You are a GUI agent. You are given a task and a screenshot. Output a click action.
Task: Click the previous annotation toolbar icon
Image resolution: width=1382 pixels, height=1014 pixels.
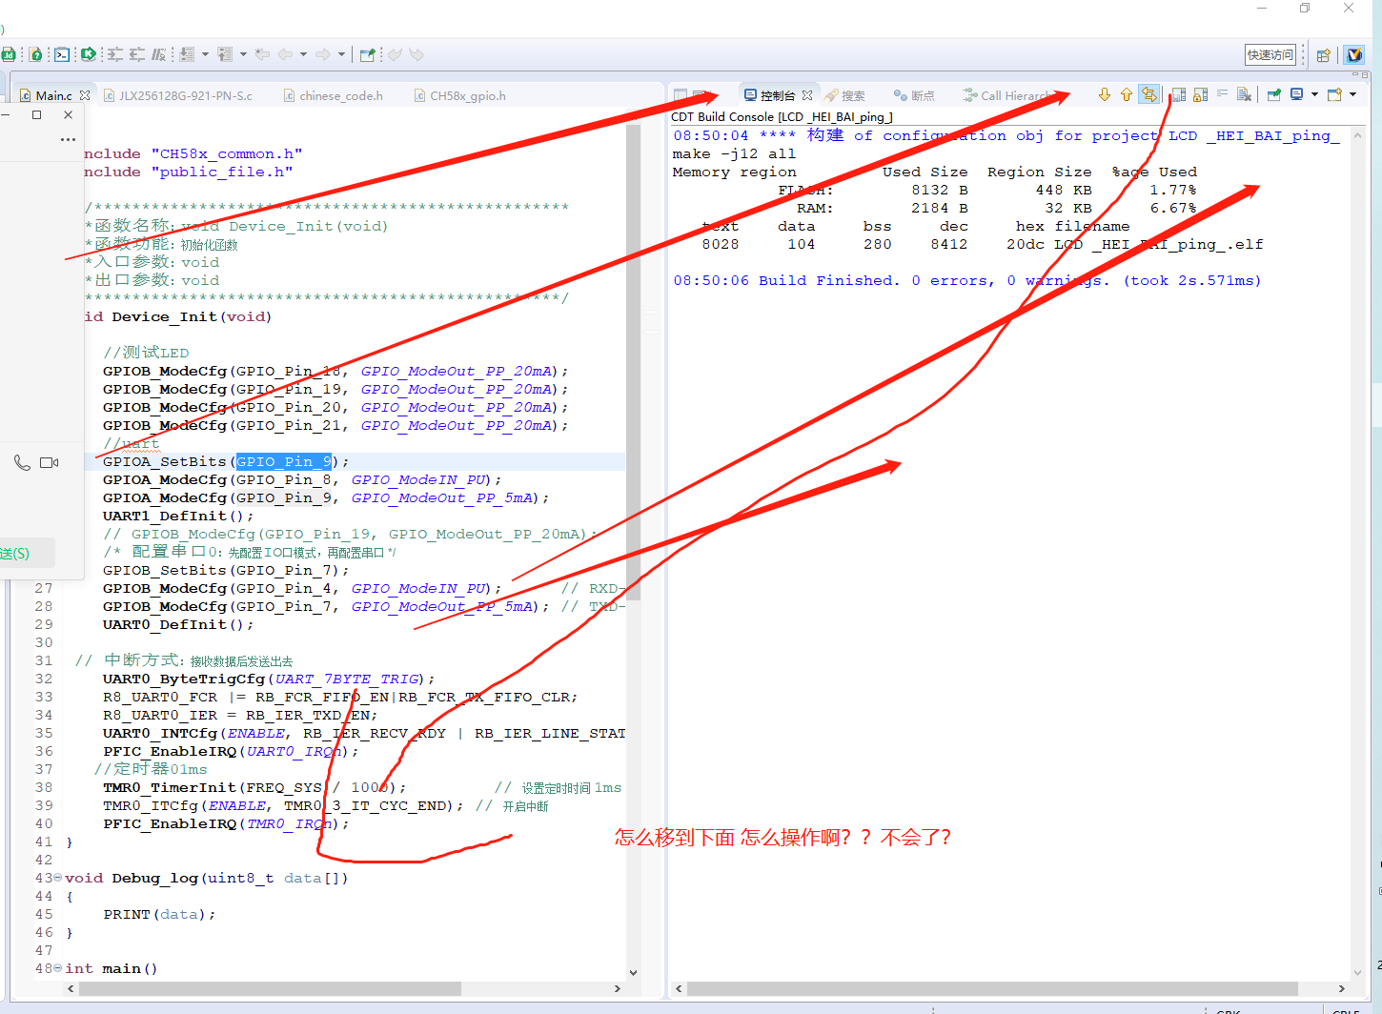pos(225,55)
